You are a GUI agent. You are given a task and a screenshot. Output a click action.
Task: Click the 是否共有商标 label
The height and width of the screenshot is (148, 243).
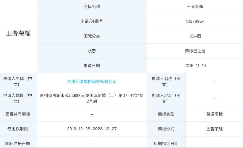point(18,114)
